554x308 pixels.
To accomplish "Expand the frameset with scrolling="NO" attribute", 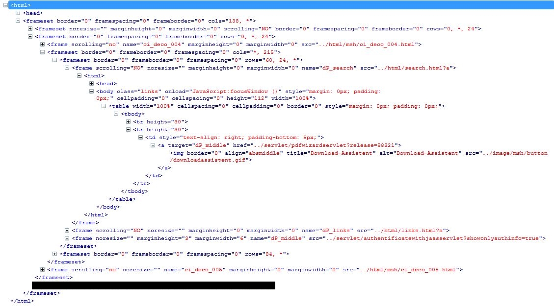I will click(x=30, y=28).
